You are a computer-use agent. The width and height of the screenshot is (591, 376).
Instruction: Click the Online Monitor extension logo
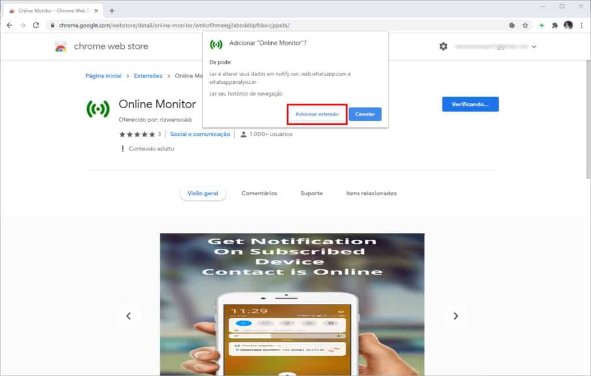click(x=98, y=109)
